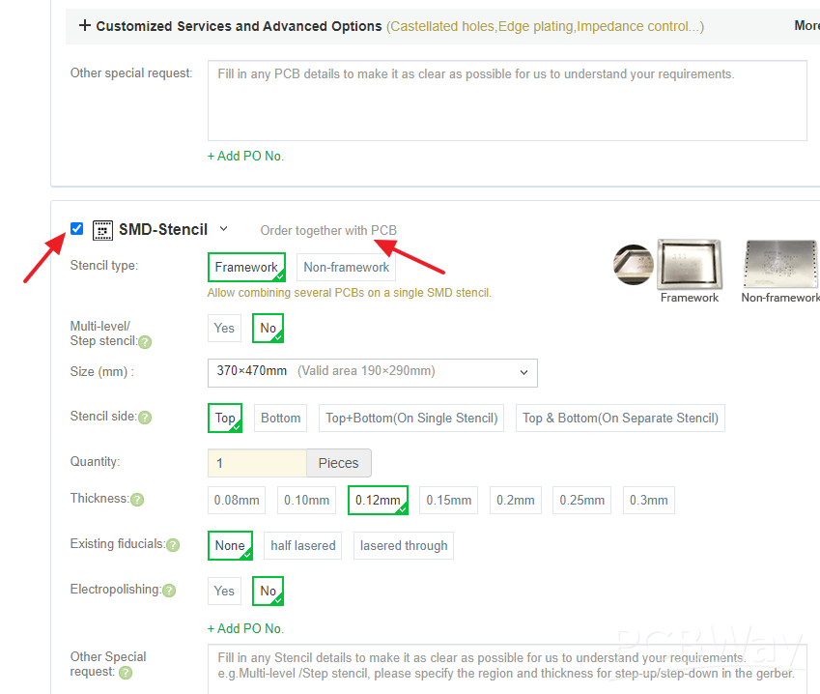The height and width of the screenshot is (694, 820).
Task: Click the Other Special request help icon
Action: tap(126, 673)
